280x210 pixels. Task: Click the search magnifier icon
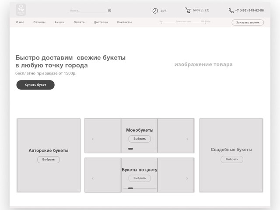click(109, 10)
